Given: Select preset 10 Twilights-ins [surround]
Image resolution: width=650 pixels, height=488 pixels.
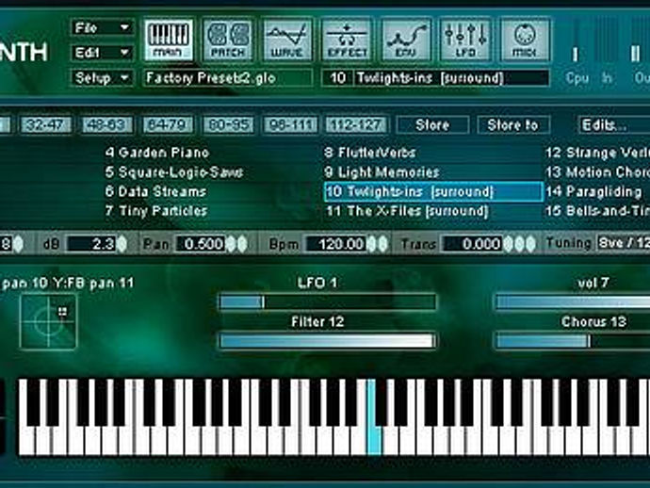Looking at the screenshot, I should coord(433,191).
